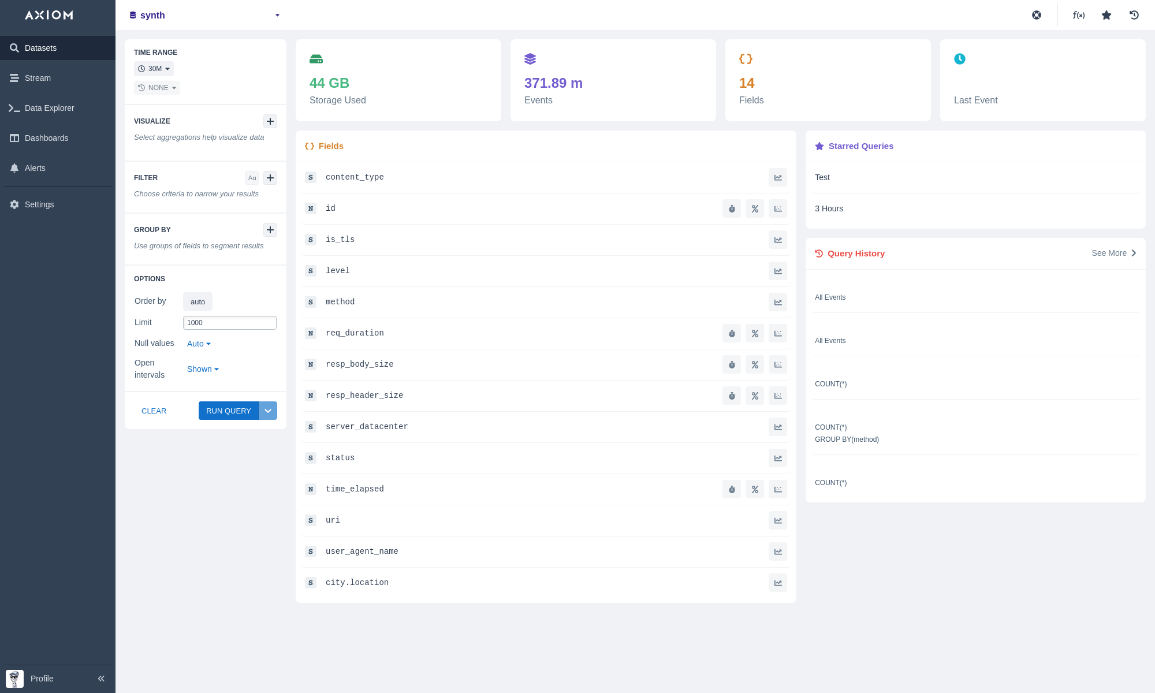Screen dimensions: 1155x693
Task: Click the starred queries star icon in header
Action: (1106, 15)
